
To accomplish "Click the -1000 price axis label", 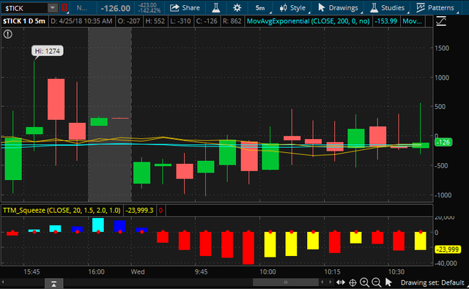I will [443, 195].
